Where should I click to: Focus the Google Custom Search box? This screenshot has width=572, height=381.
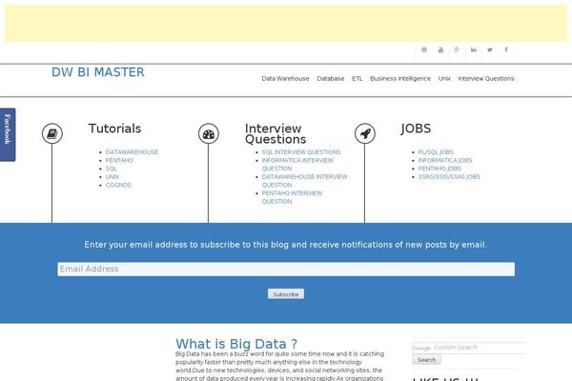pos(469,348)
